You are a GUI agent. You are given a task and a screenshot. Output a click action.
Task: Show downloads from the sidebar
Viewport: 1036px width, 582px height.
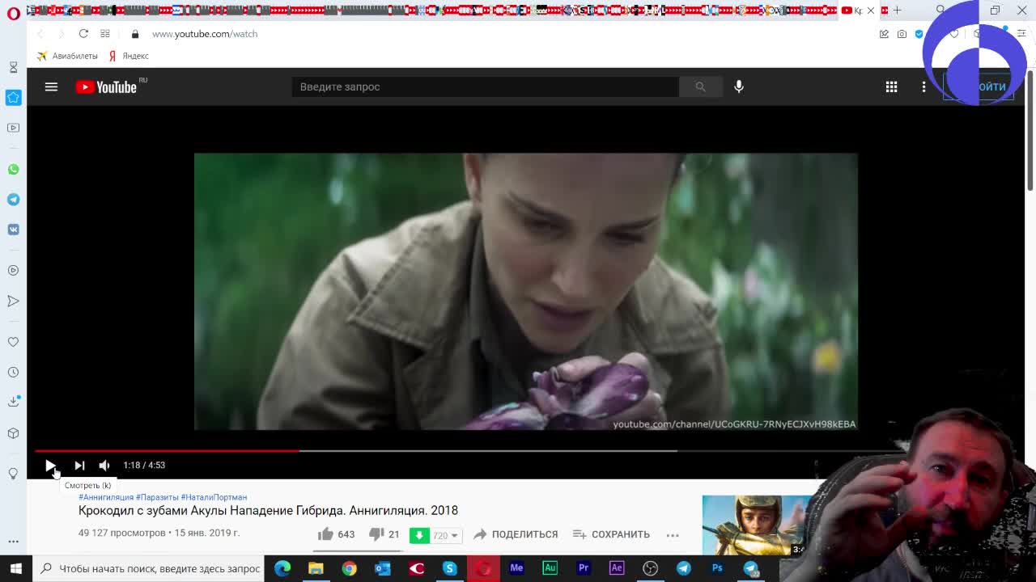tap(13, 402)
